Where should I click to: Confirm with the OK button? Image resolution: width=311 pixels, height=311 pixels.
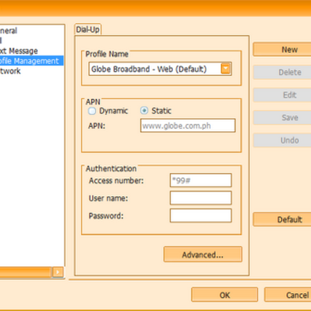[x=225, y=295]
